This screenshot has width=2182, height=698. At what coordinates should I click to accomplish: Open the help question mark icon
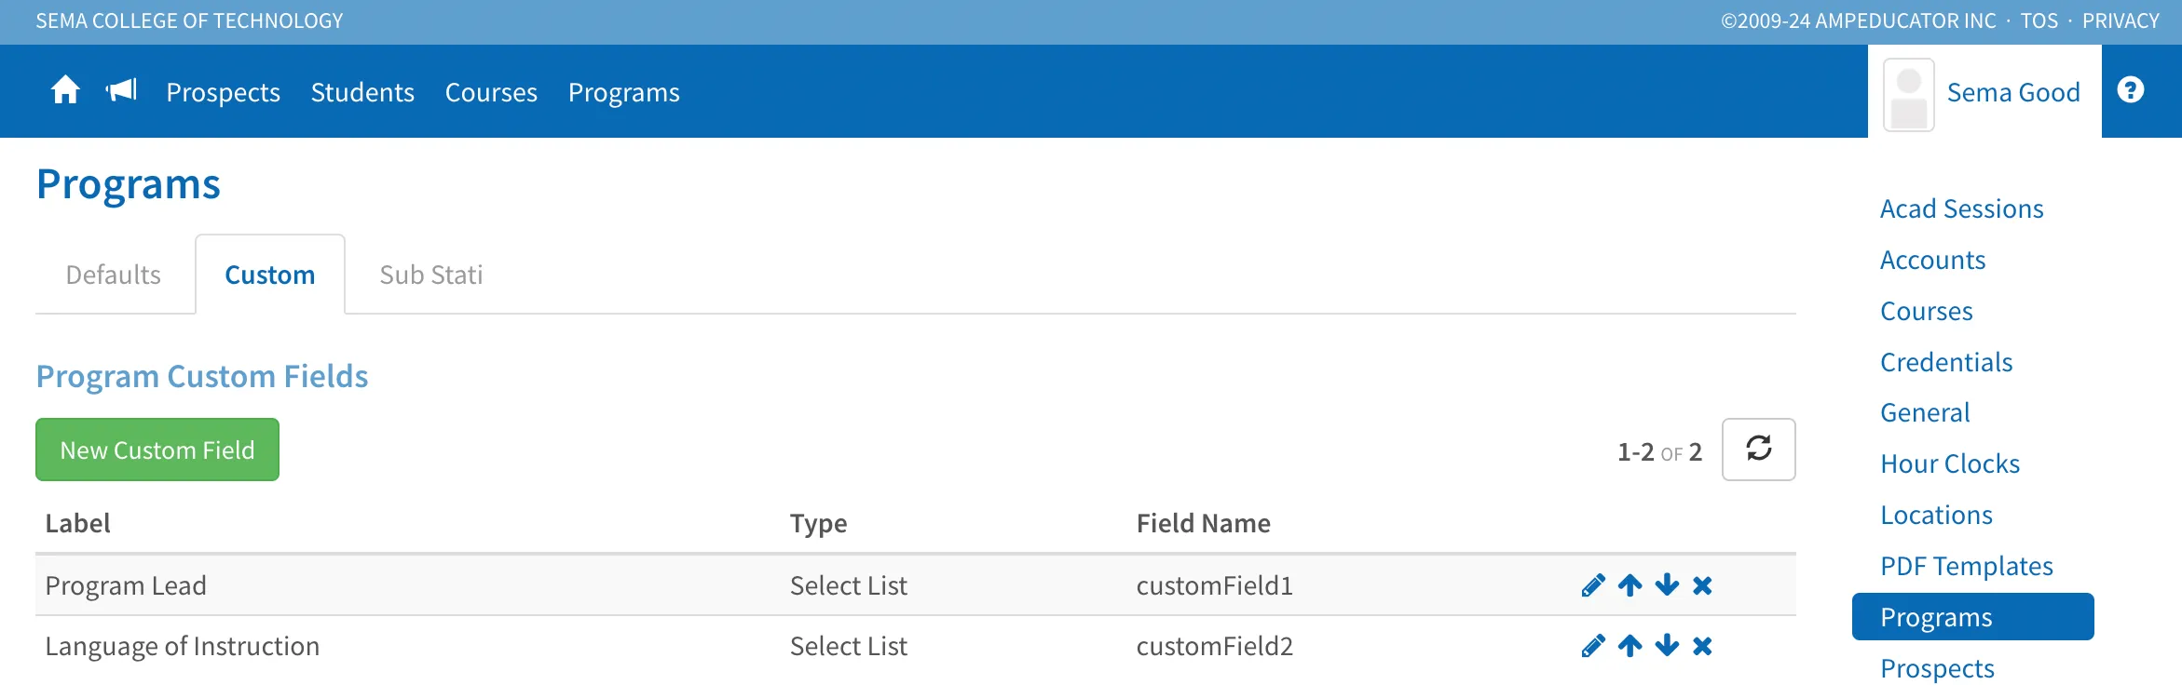click(2131, 90)
